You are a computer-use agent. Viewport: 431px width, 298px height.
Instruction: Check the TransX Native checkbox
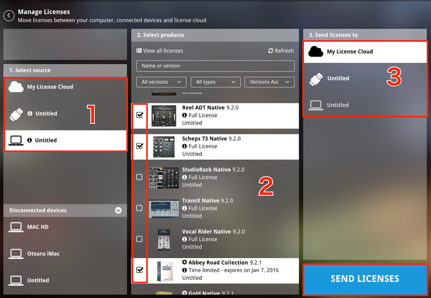139,208
